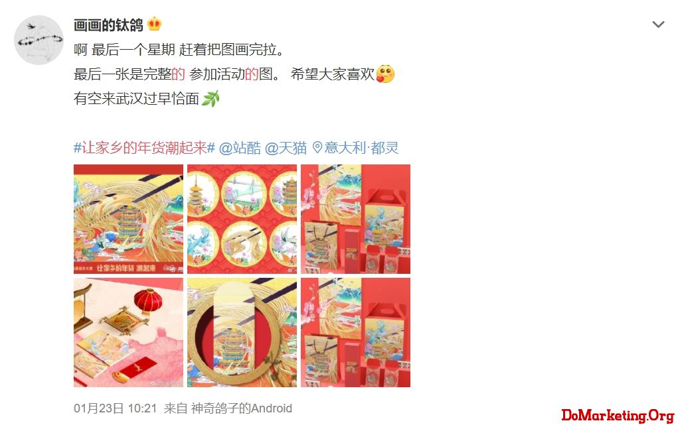Open thumbnail showing six circular badge designs
Viewport: 678px width, 427px height.
pos(242,219)
